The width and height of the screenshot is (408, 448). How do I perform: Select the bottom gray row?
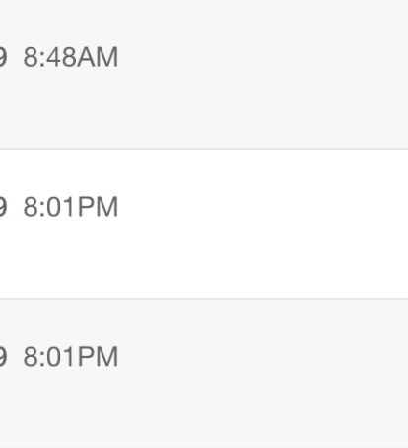(x=204, y=374)
